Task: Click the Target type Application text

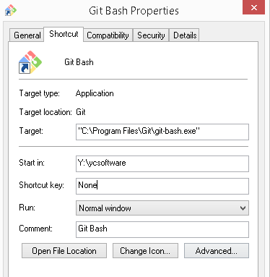Action: (95, 93)
